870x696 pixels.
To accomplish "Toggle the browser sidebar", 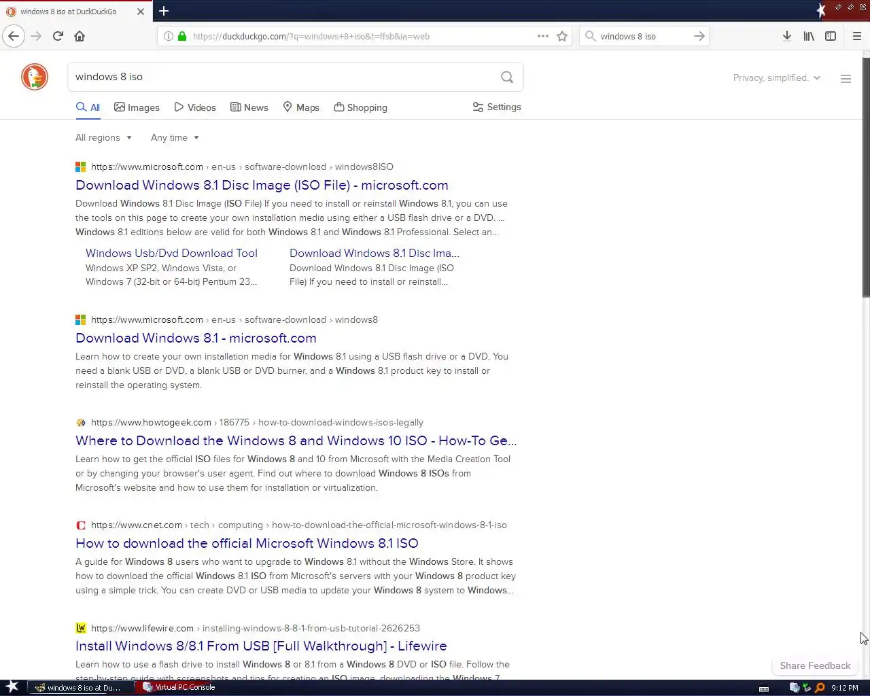I will [x=831, y=36].
